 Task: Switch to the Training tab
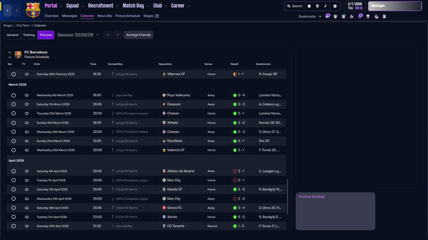click(x=29, y=35)
